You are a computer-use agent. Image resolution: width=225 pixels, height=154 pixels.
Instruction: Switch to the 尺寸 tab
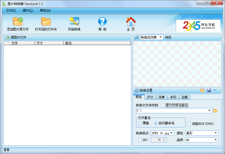pos(150,97)
